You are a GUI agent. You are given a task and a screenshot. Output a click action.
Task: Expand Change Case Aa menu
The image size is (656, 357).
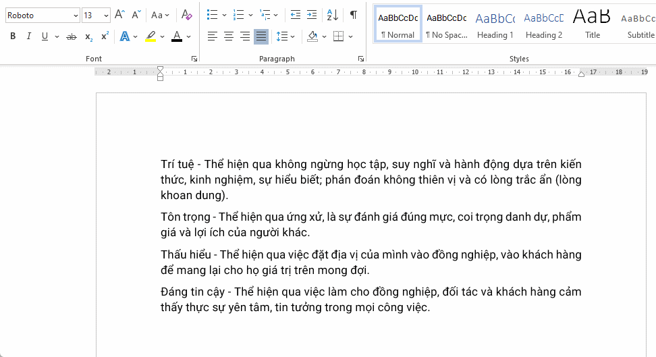click(x=160, y=15)
